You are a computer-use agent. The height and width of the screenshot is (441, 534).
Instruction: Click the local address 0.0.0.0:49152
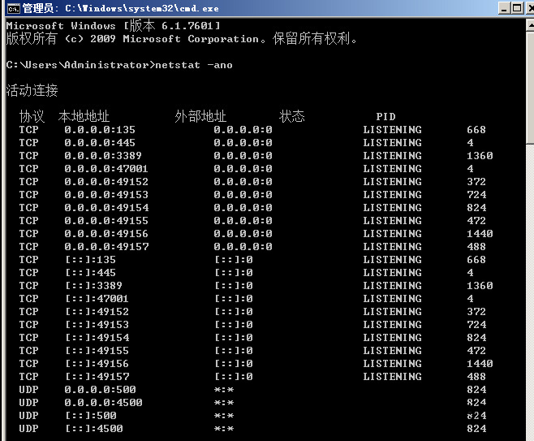[106, 182]
